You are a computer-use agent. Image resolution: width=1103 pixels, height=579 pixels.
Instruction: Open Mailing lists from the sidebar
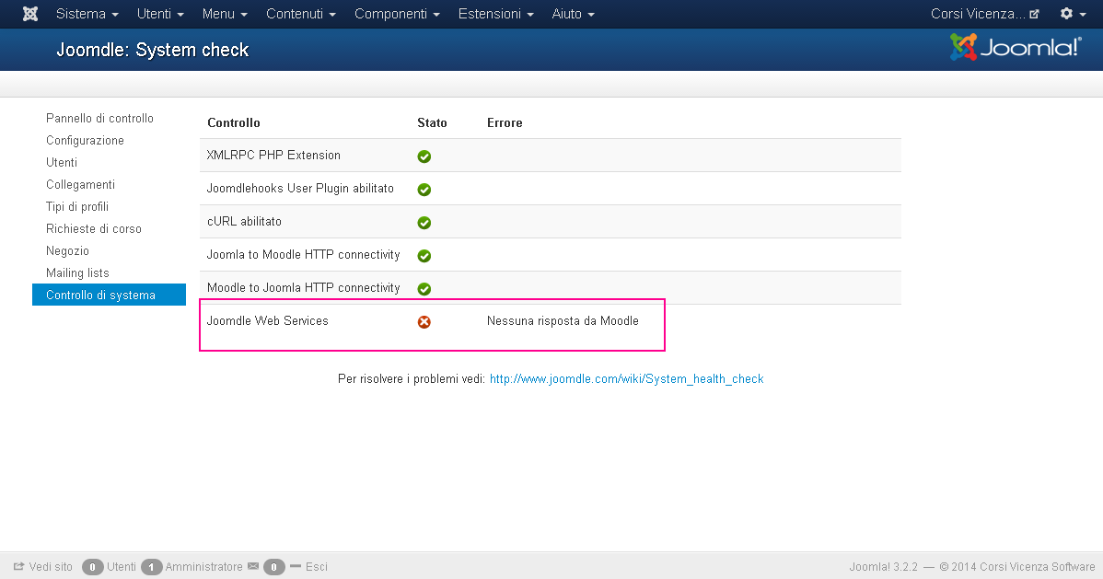[77, 273]
